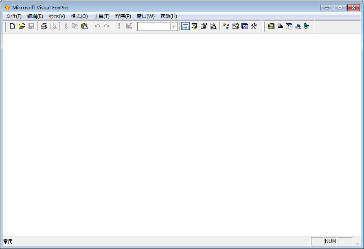Click the NUM indicator in status bar
This screenshot has width=364, height=249.
click(330, 241)
